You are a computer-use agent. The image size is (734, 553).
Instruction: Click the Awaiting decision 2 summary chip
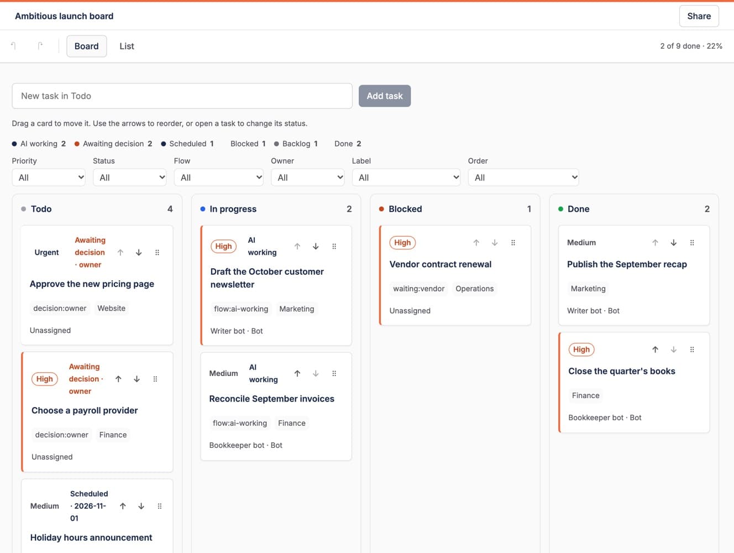point(113,144)
